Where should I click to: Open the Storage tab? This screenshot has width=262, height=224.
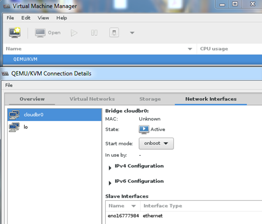(x=150, y=99)
